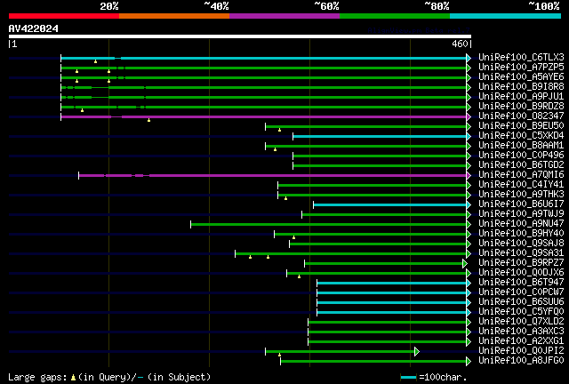Click the cyan alignment bar for UniRef100_B6U6I7
The height and width of the screenshot is (384, 569).
pyautogui.click(x=390, y=205)
